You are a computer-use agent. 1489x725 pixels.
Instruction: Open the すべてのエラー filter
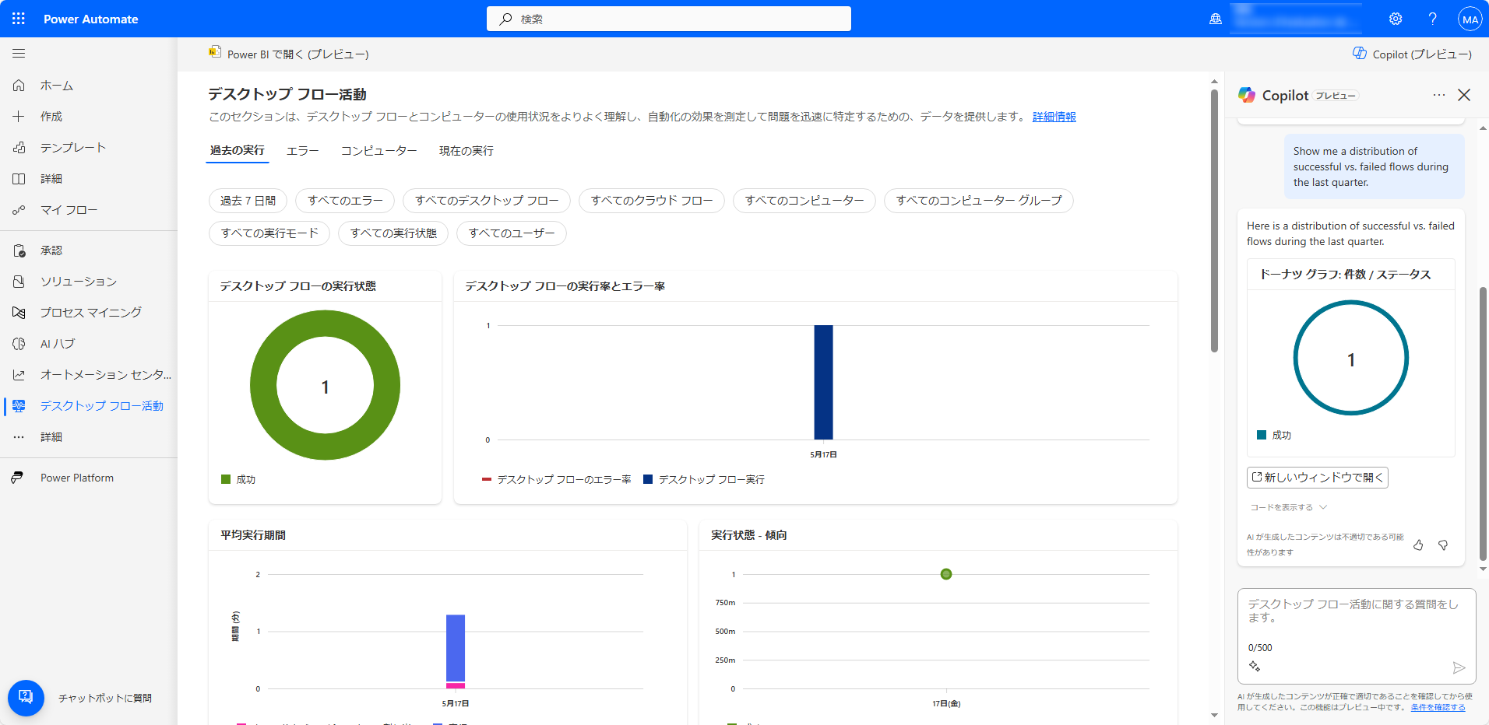point(345,201)
